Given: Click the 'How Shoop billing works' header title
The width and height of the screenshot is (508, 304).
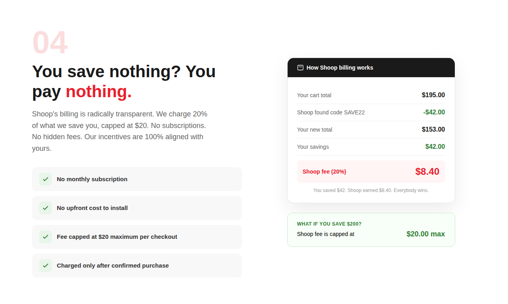Looking at the screenshot, I should point(340,68).
